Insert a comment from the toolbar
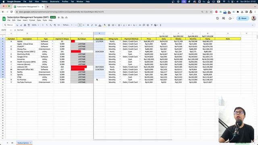The width and height of the screenshot is (258, 145). click(x=144, y=25)
